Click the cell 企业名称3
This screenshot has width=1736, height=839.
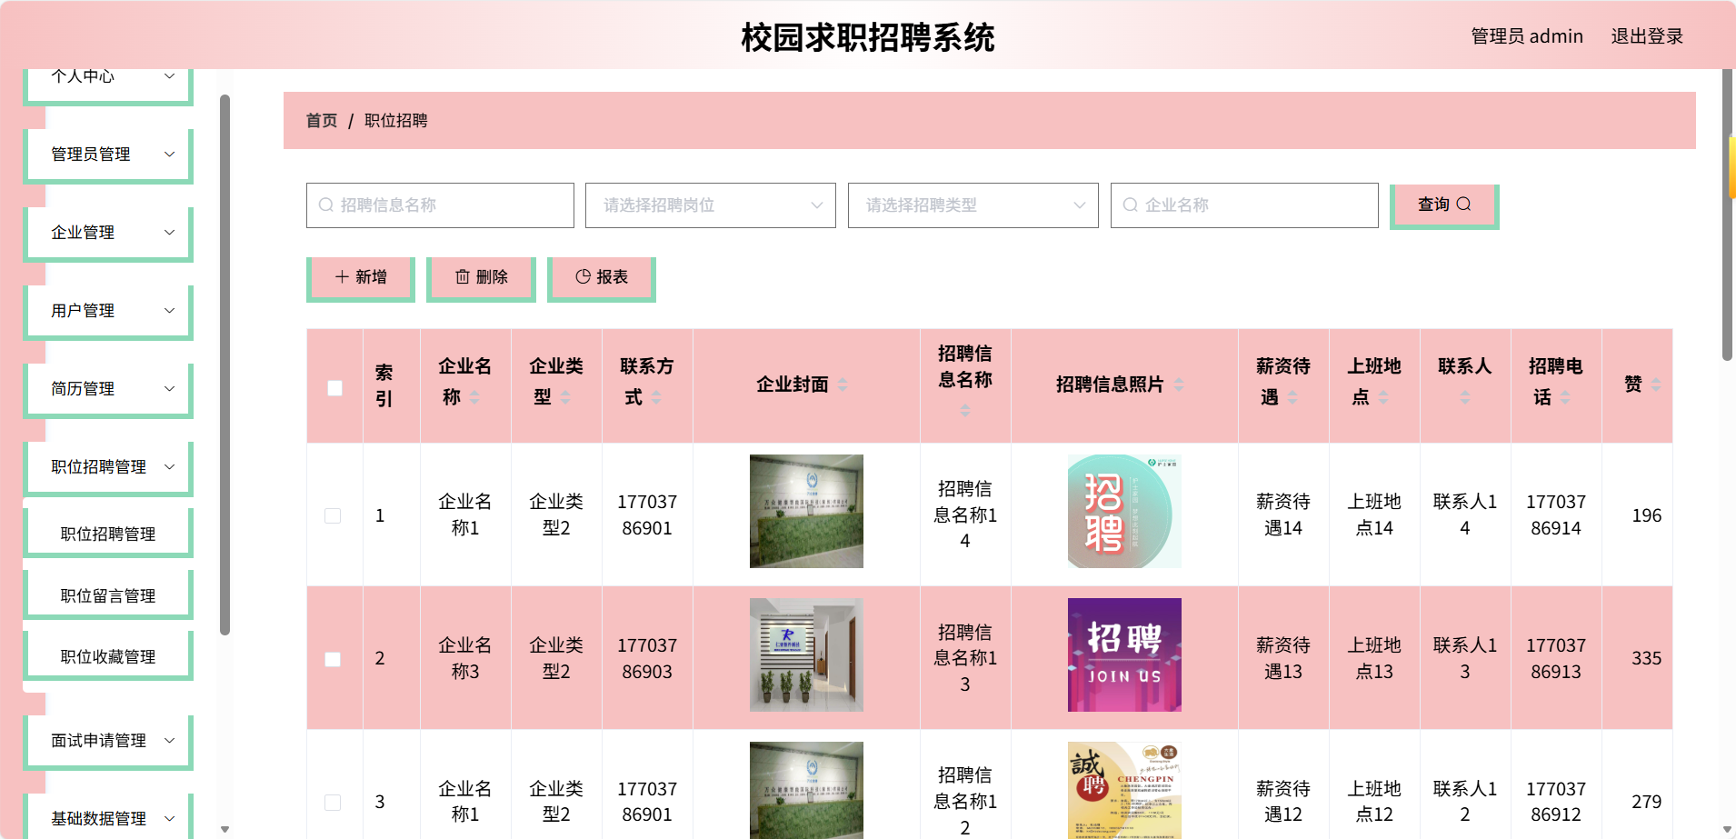(x=465, y=658)
